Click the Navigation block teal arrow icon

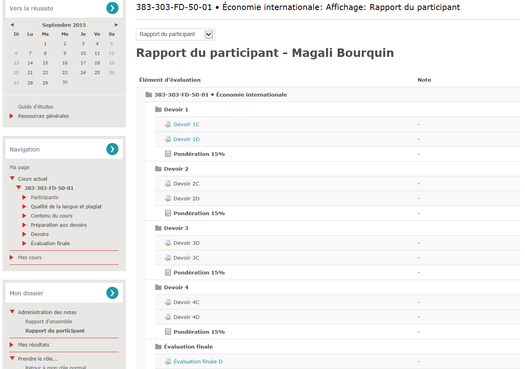tap(112, 149)
